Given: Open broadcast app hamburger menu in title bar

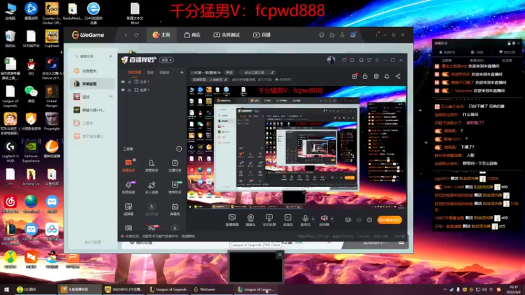Looking at the screenshot, I should coord(377,60).
